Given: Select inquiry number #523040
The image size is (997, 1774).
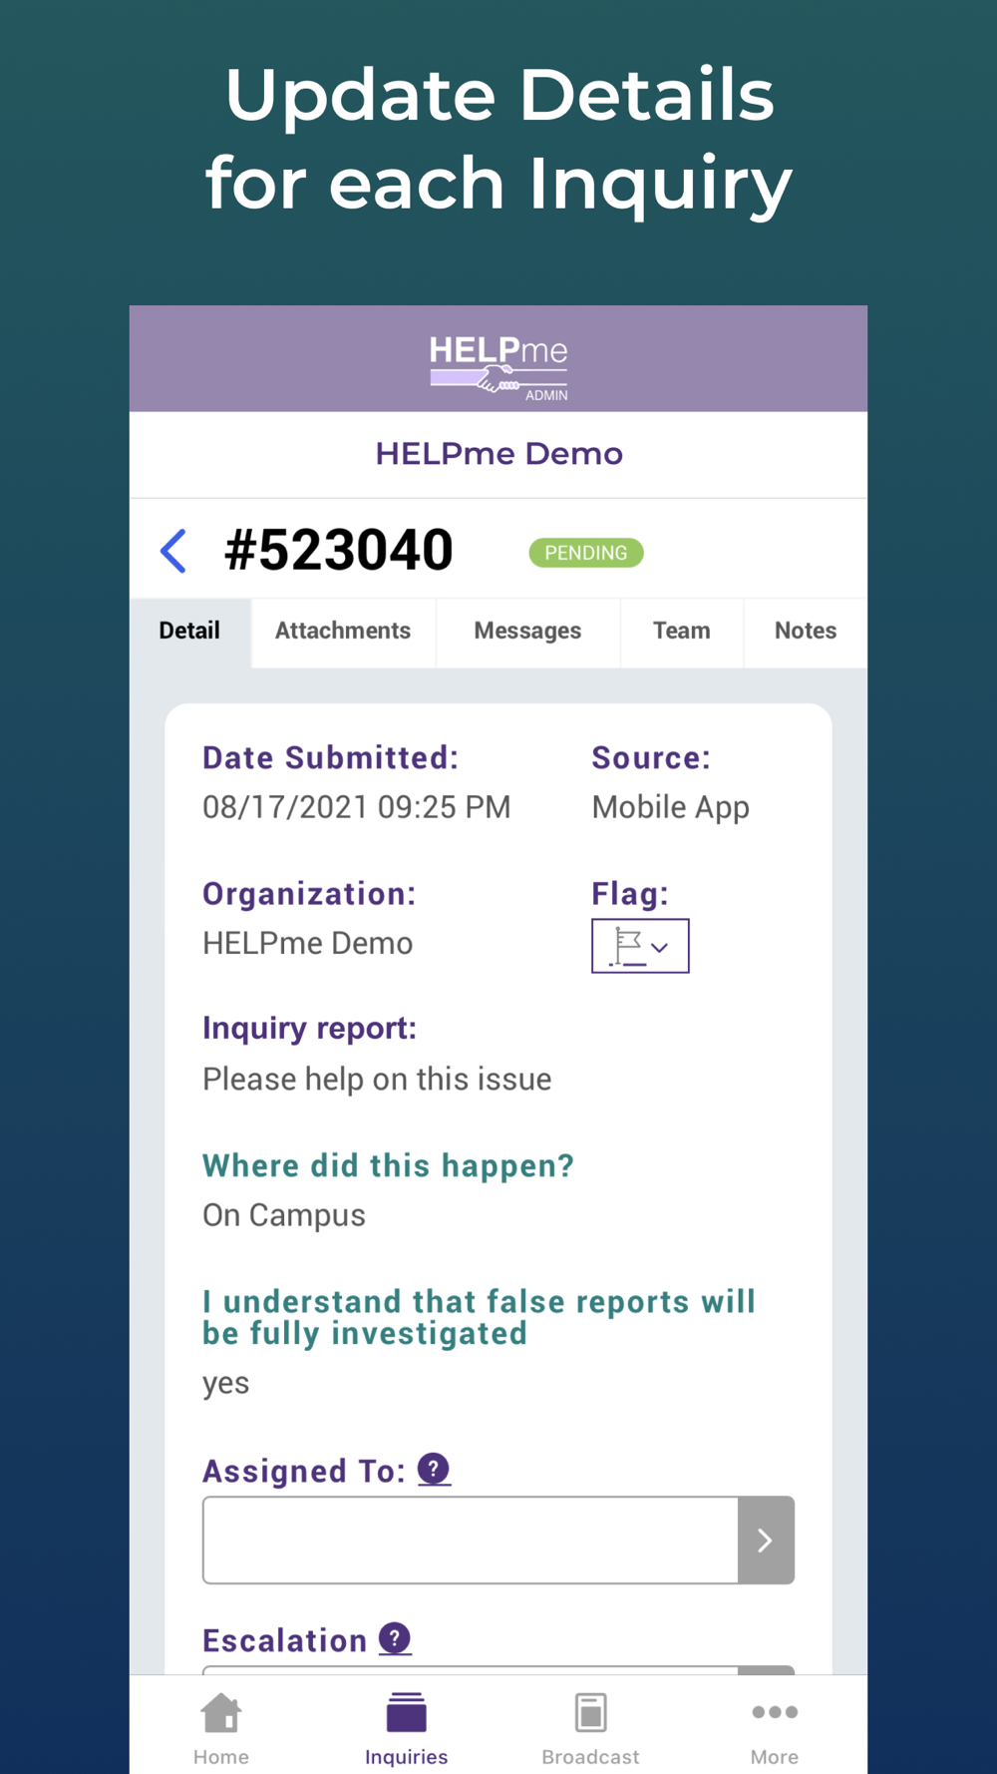Looking at the screenshot, I should 339,550.
